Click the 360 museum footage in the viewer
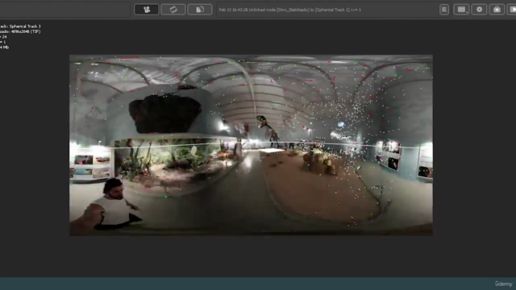This screenshot has width=516, height=290. pyautogui.click(x=251, y=145)
